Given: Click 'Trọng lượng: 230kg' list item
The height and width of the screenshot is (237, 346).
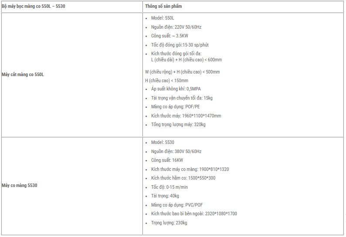Looking at the screenshot, I should pyautogui.click(x=169, y=223).
